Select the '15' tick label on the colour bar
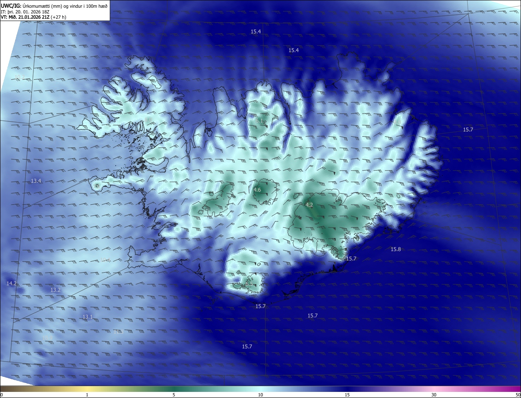The height and width of the screenshot is (398, 521). (347, 395)
